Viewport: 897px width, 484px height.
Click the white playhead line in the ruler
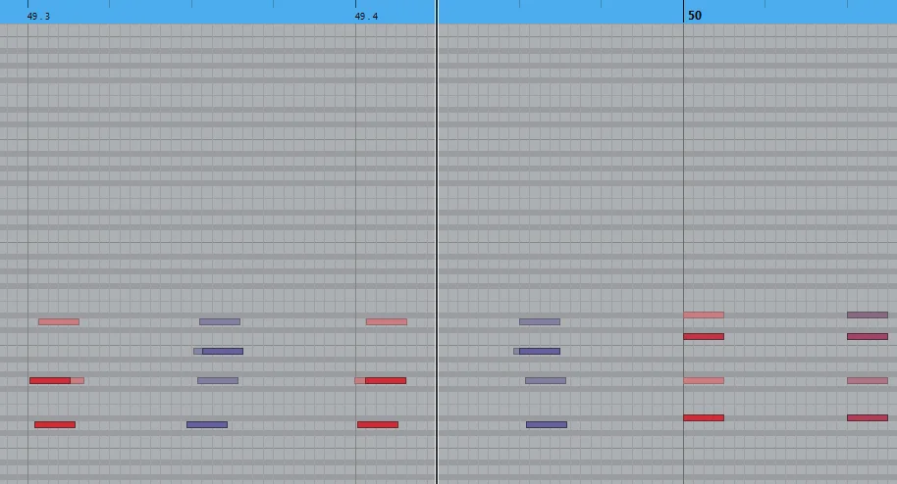[x=437, y=12]
